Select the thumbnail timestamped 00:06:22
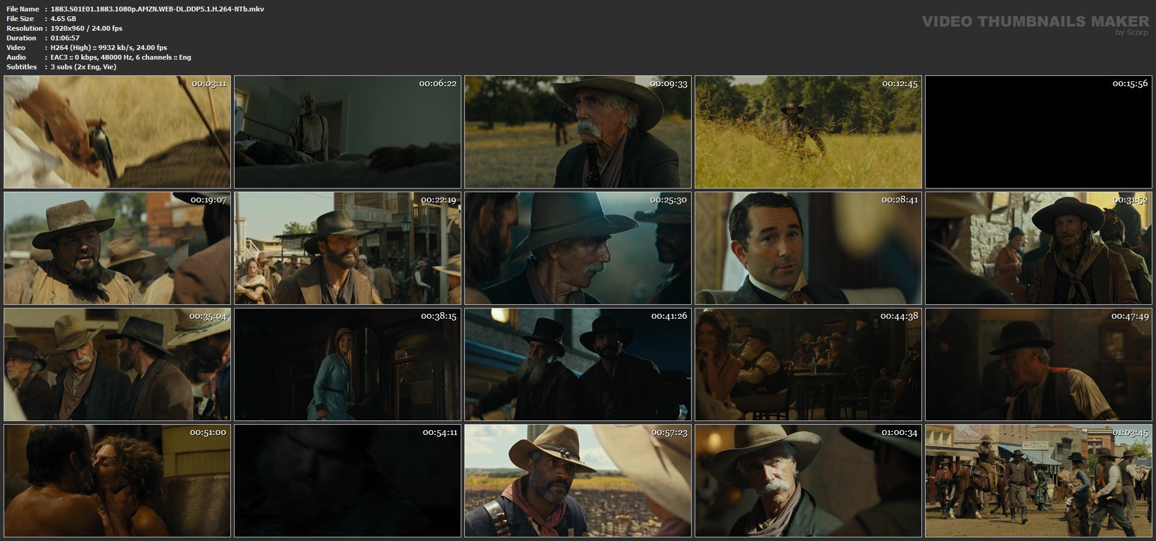 point(347,132)
